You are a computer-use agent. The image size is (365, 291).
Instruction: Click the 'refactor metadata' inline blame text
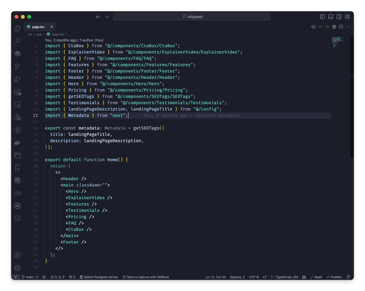coord(218,115)
